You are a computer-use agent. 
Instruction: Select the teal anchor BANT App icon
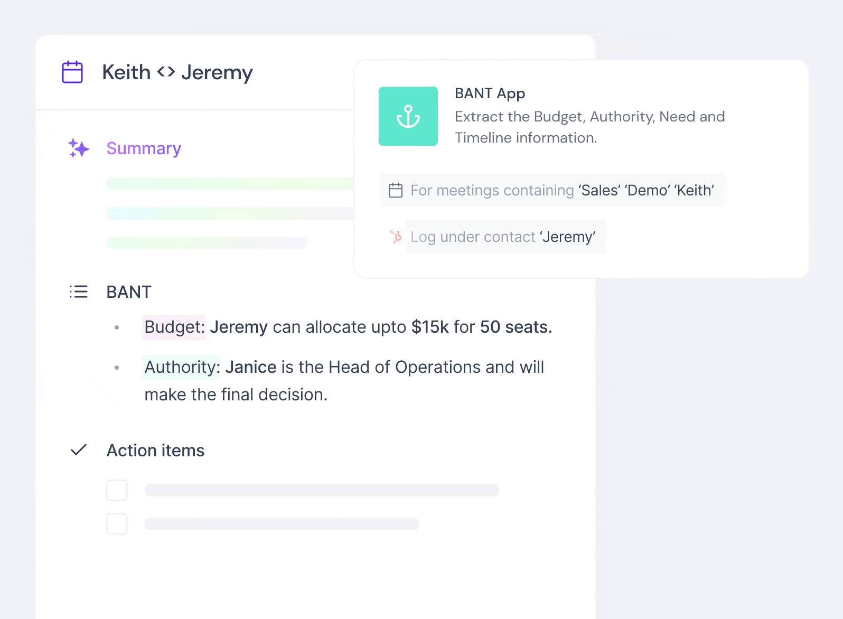408,116
